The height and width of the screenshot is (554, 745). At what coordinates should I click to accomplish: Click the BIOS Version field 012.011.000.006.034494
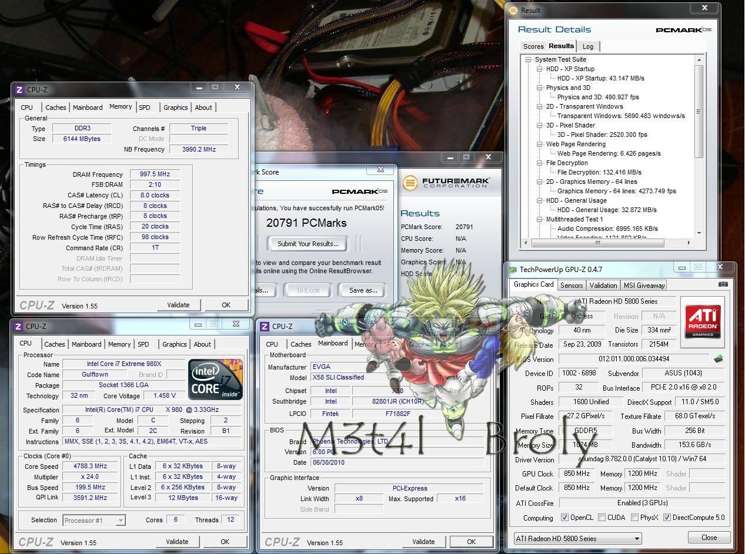(x=634, y=358)
